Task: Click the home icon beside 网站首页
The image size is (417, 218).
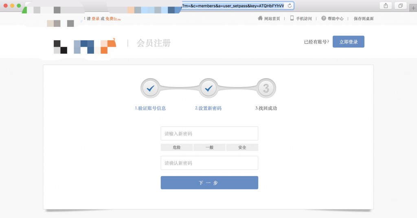Action: point(260,18)
